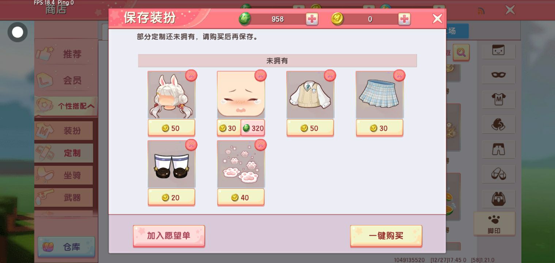Remove the crying face item
Viewport: 555px width, 263px height.
(x=260, y=76)
